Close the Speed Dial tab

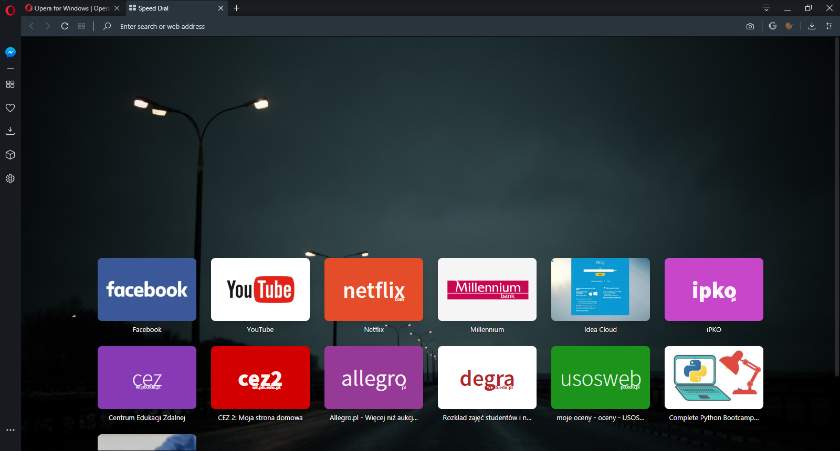220,8
